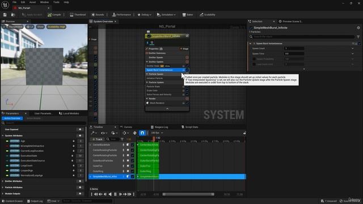
Task: Open the Edit menu
Action: (23, 2)
